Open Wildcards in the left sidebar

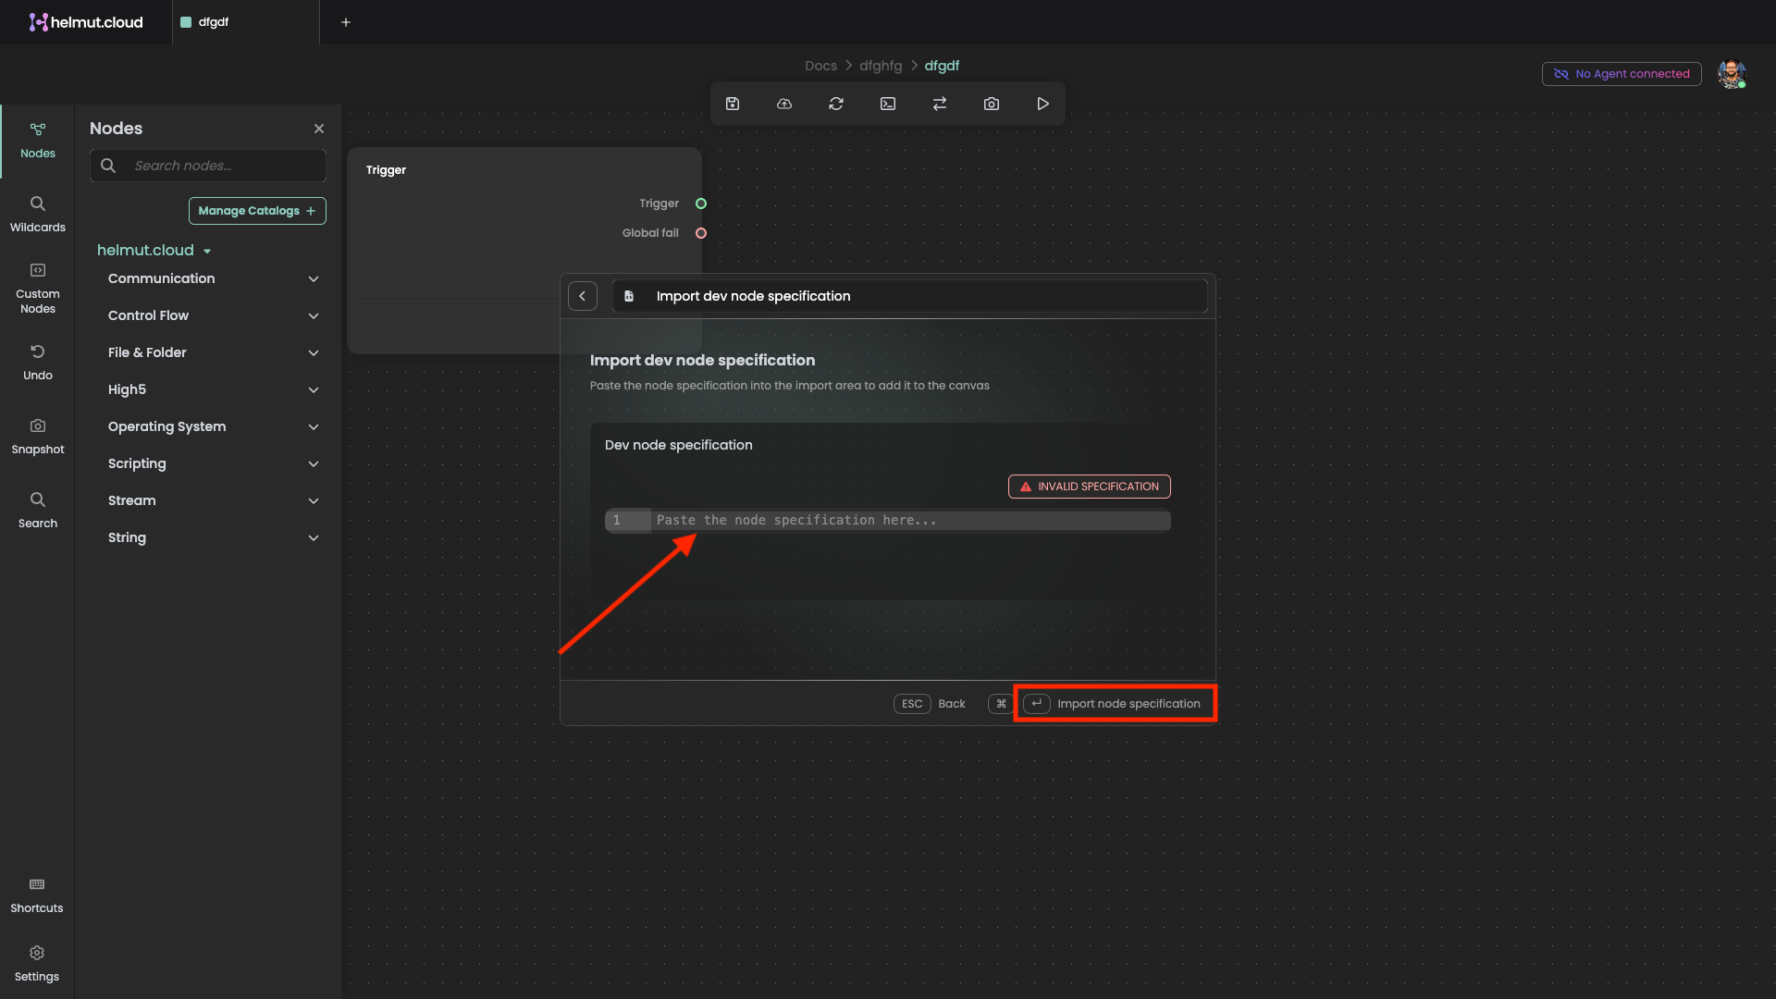point(38,214)
